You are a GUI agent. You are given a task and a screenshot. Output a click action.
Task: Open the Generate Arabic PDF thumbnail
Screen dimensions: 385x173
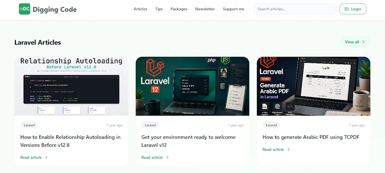(x=314, y=86)
